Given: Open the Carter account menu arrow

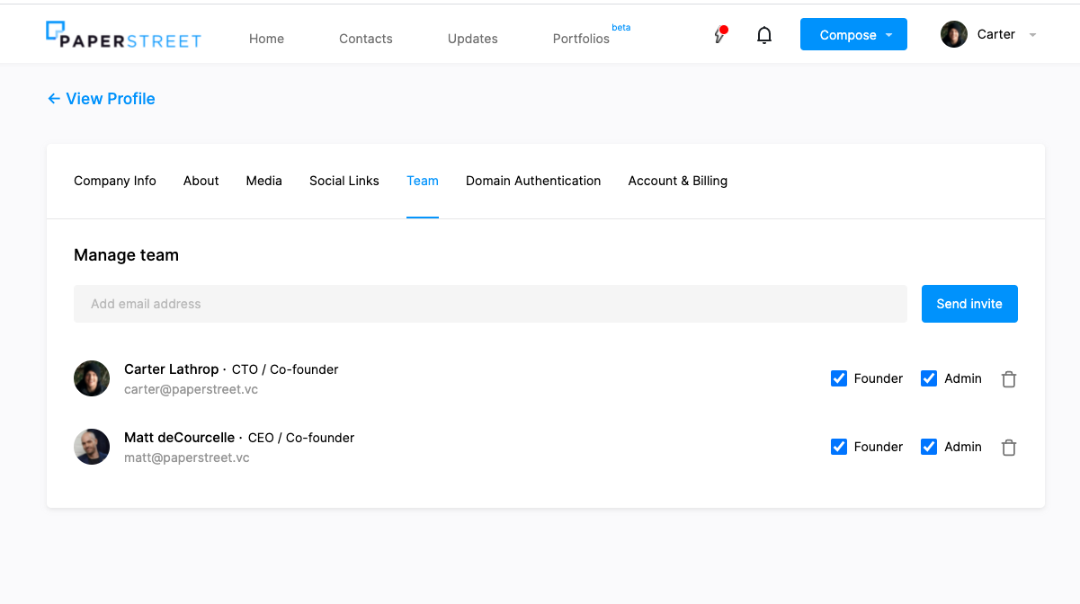Looking at the screenshot, I should pyautogui.click(x=1032, y=35).
